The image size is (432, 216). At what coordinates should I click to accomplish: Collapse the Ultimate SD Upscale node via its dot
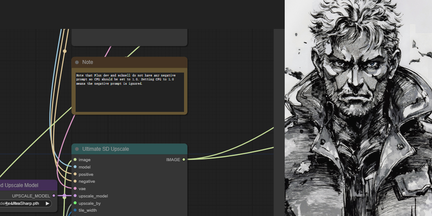[x=77, y=149]
